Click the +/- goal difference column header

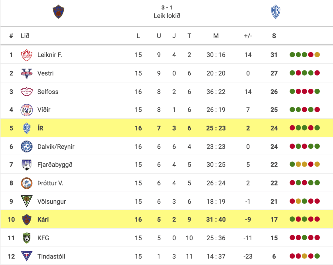click(x=248, y=36)
